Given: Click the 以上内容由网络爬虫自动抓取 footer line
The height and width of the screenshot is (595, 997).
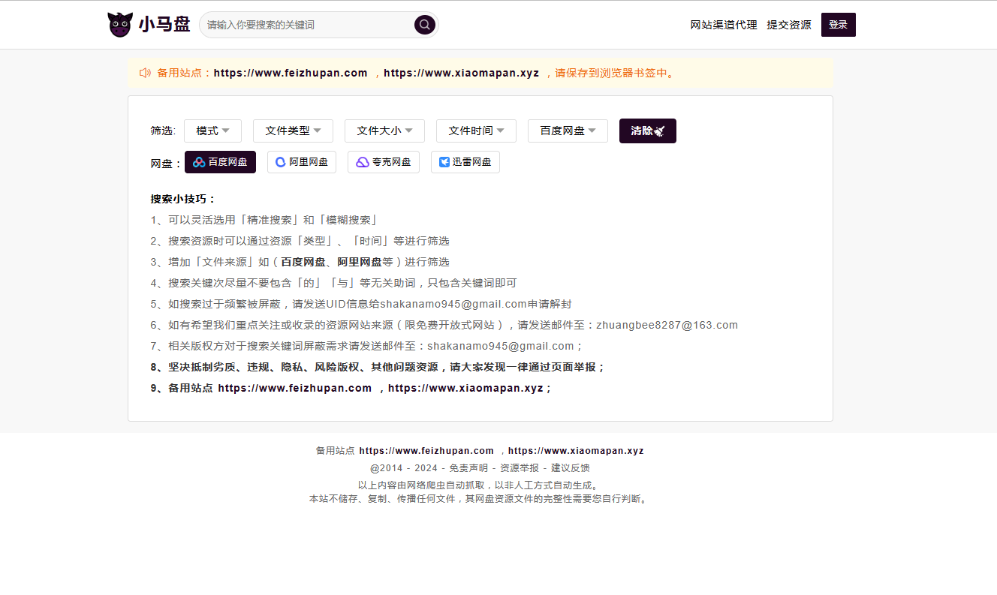Looking at the screenshot, I should (480, 485).
